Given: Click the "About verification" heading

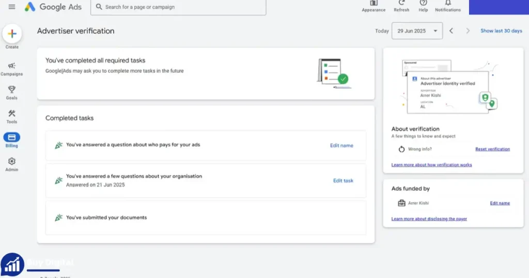Looking at the screenshot, I should 415,129.
